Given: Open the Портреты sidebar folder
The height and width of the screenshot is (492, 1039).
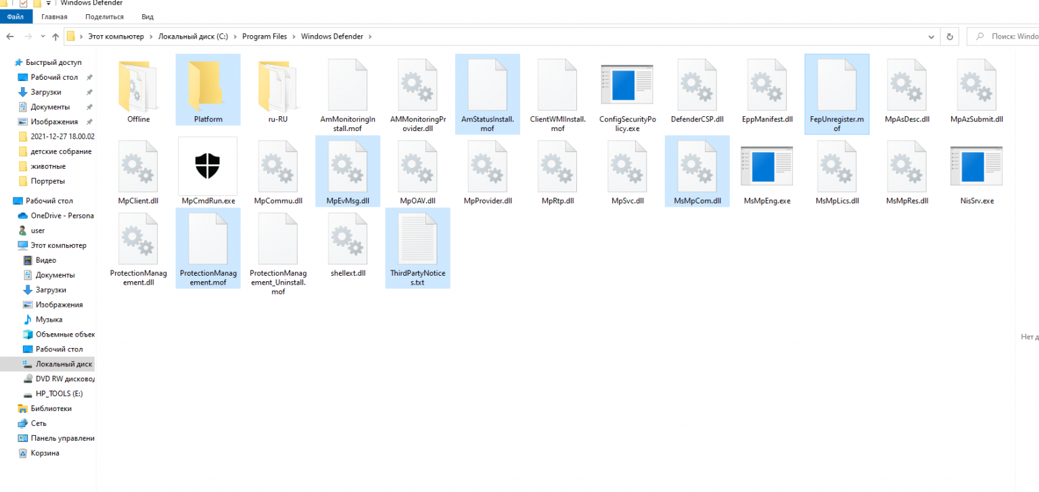Looking at the screenshot, I should point(47,181).
